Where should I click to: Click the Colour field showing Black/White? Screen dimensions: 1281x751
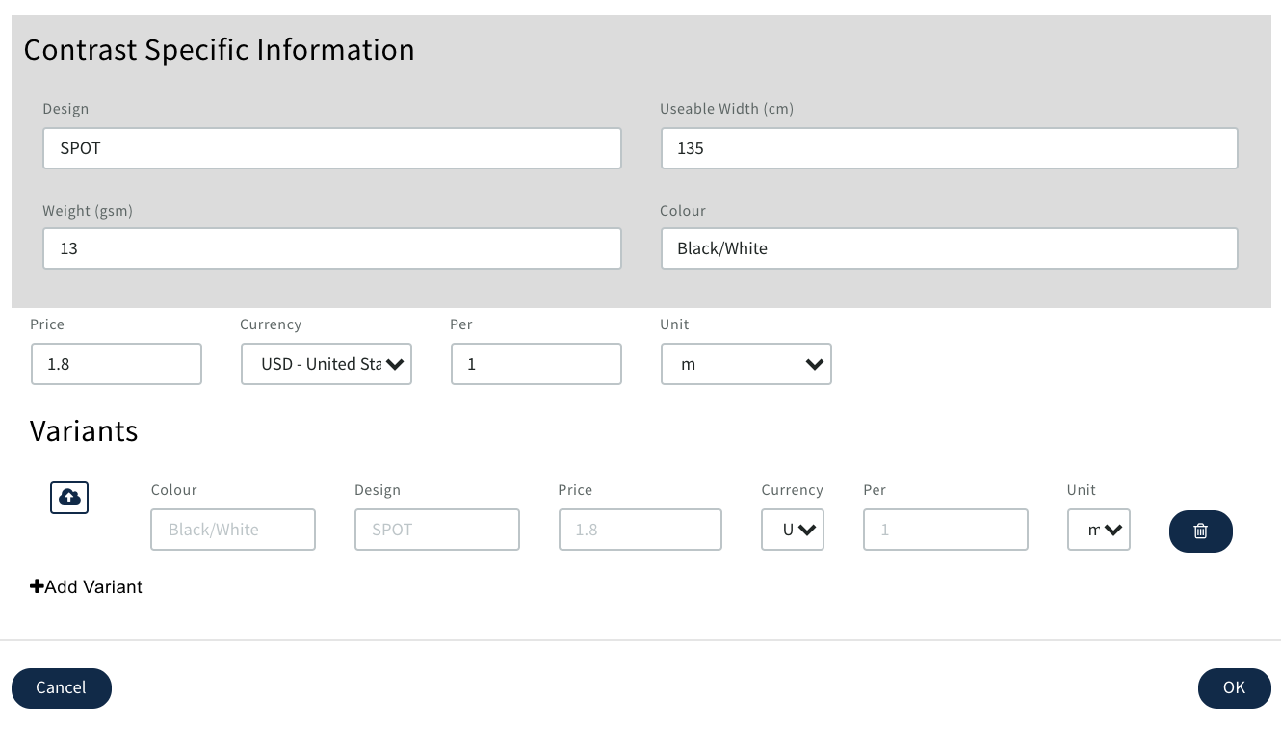[x=948, y=248]
